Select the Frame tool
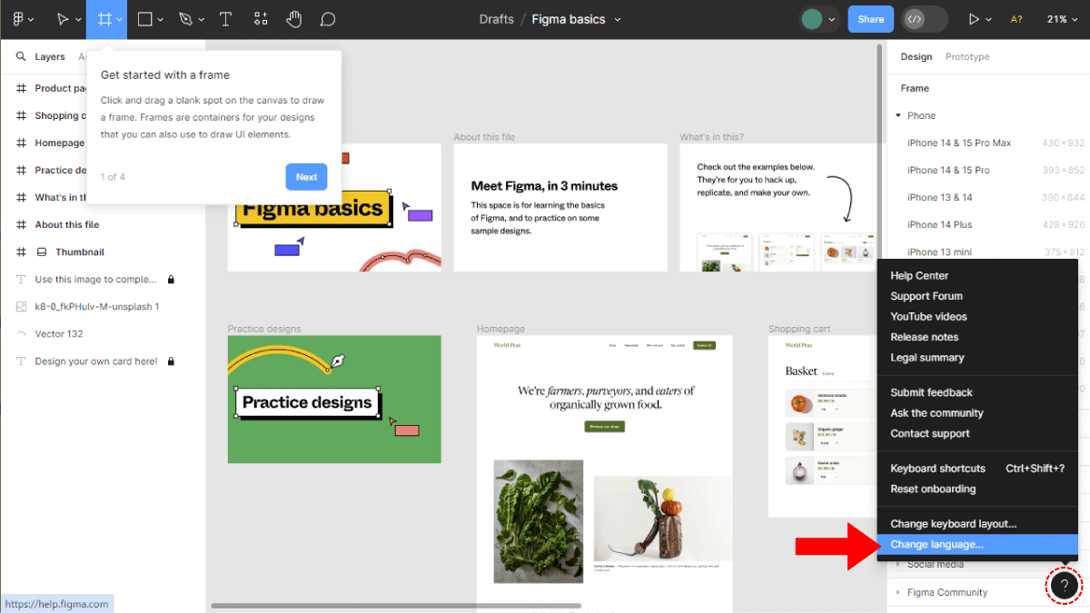Screen dimensions: 1090x613 [x=104, y=19]
